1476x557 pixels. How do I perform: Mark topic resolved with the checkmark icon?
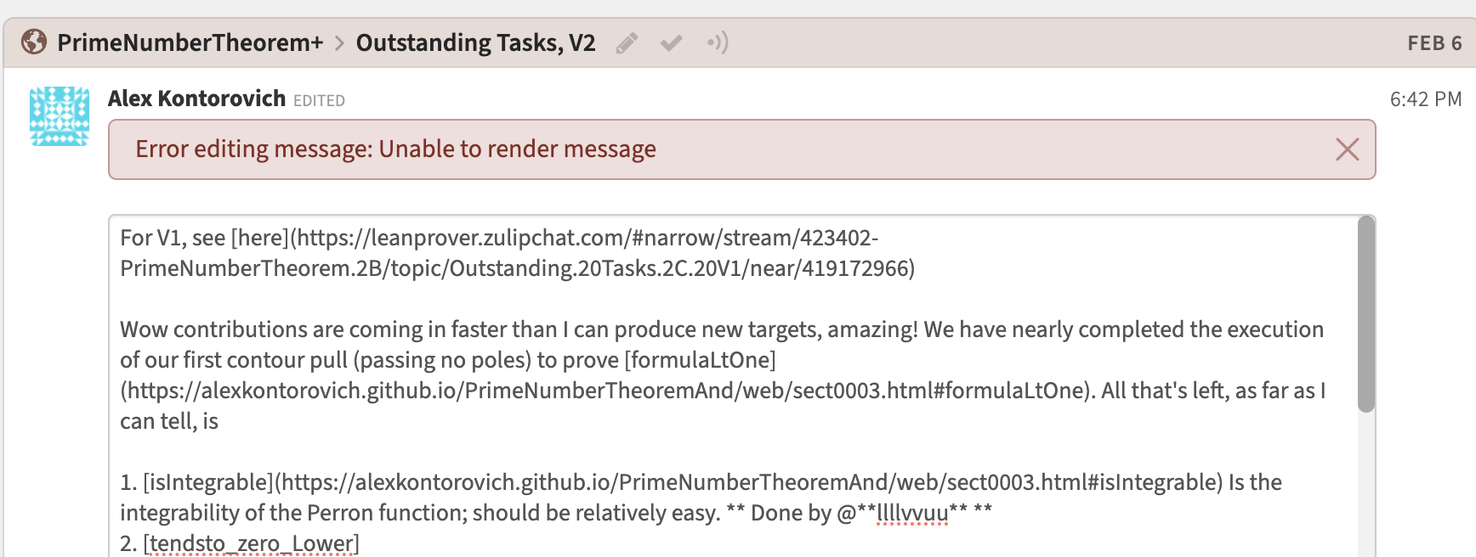[672, 42]
